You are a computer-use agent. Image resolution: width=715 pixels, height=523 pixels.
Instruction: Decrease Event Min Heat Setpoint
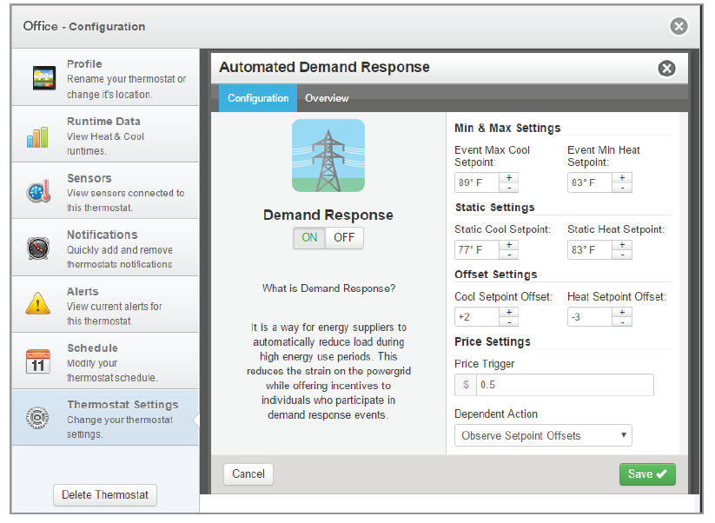pos(622,188)
